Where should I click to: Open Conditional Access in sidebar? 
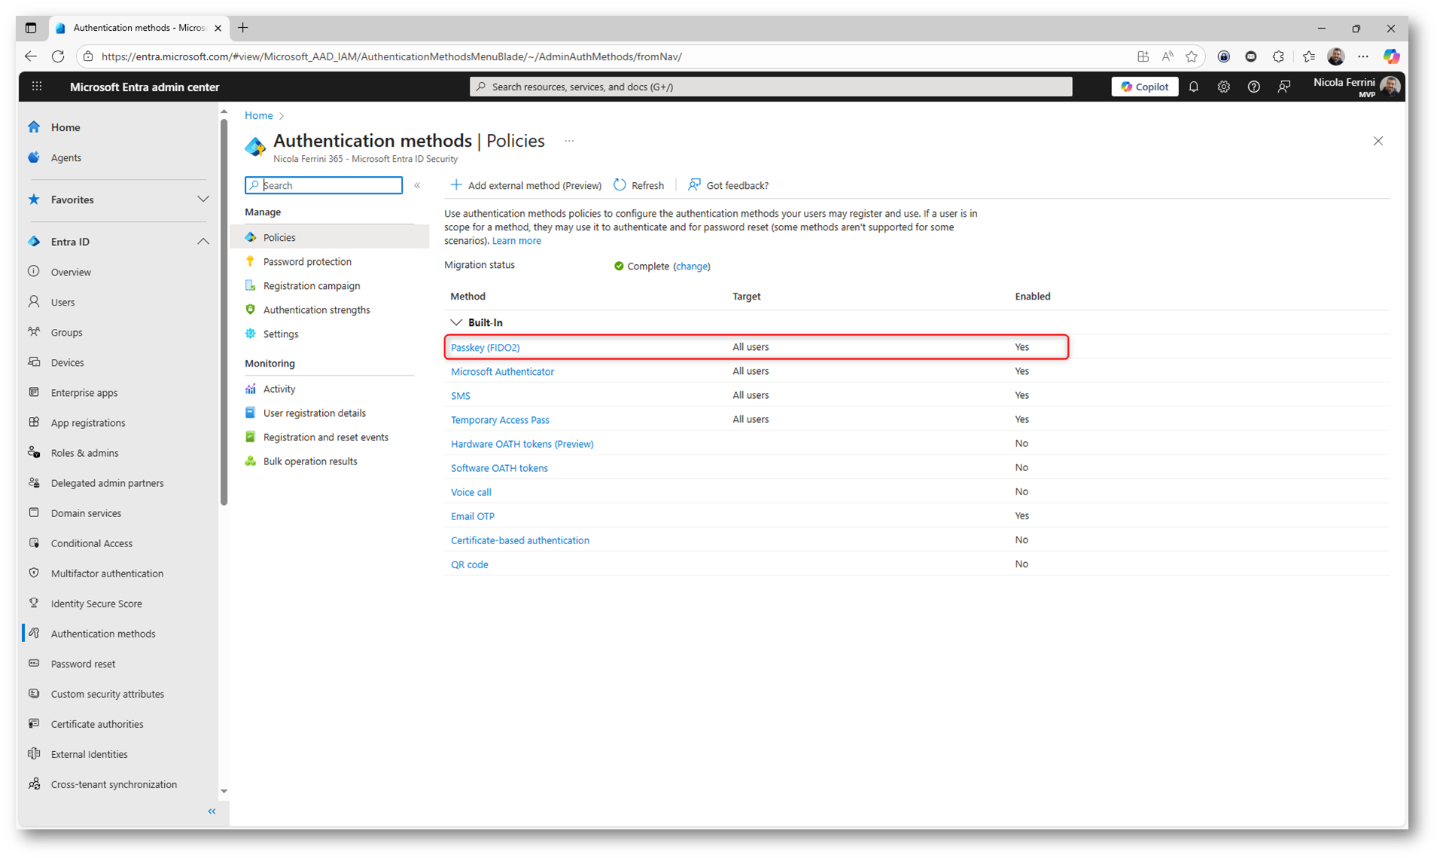point(92,543)
